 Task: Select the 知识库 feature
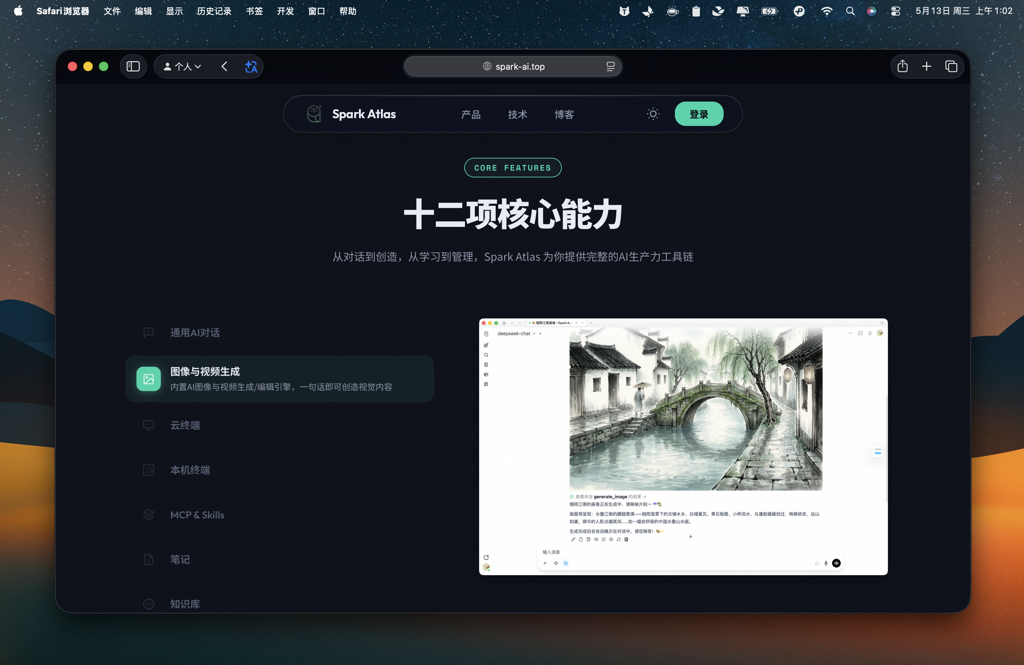[x=280, y=604]
